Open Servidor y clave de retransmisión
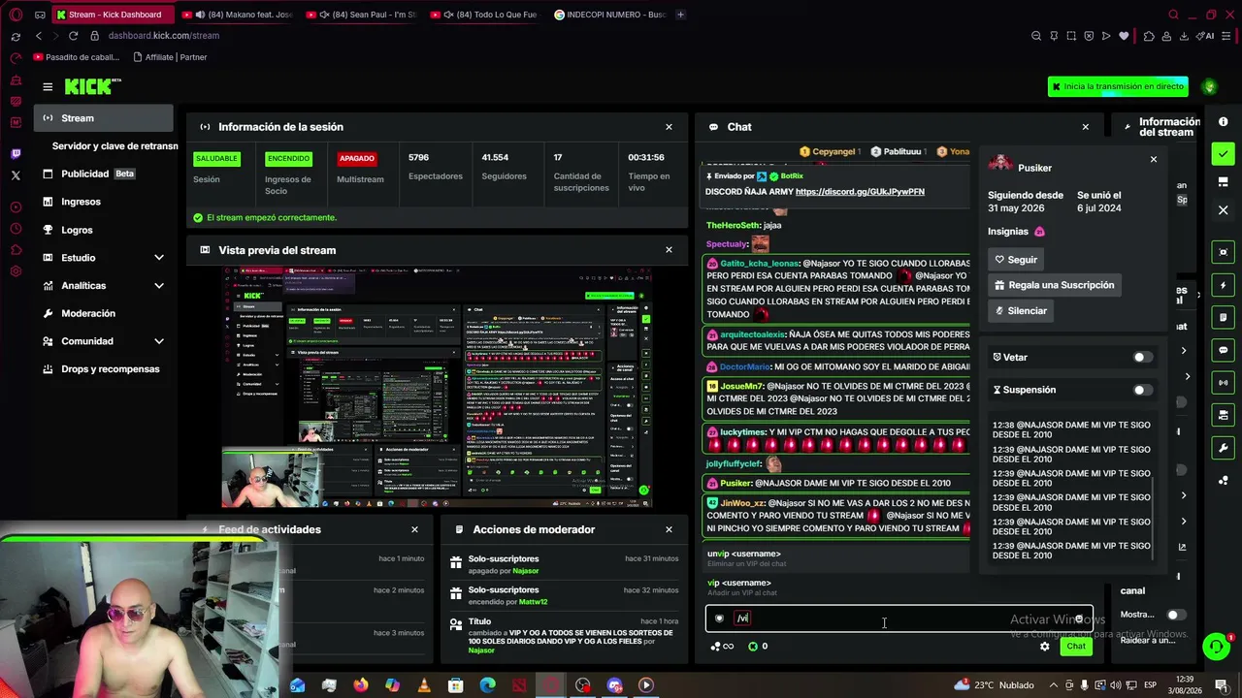The image size is (1242, 698). click(x=114, y=146)
